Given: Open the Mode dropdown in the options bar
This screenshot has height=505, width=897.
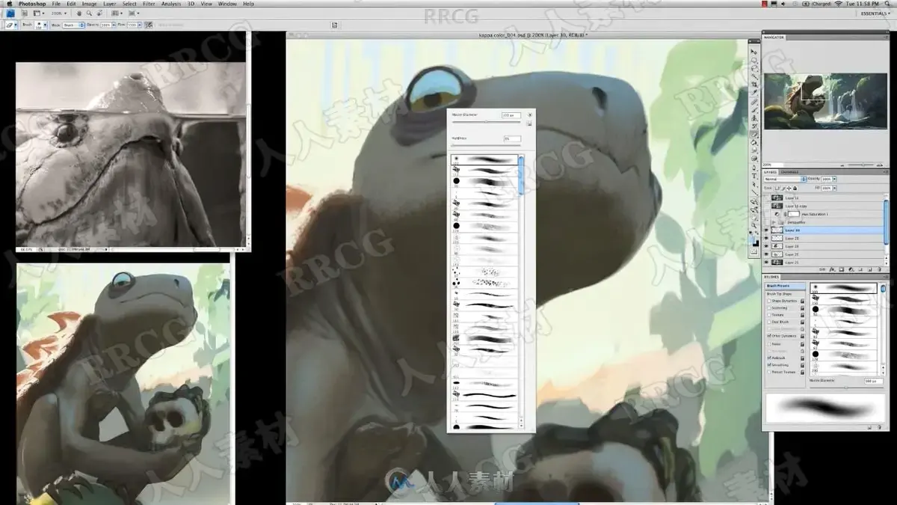Looking at the screenshot, I should [x=73, y=25].
